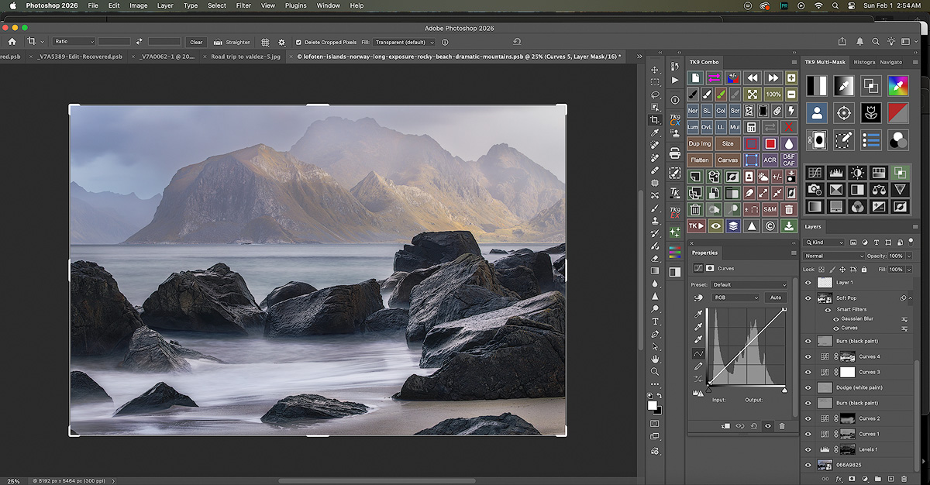Select the Lasso tool
This screenshot has width=930, height=485.
[x=655, y=95]
